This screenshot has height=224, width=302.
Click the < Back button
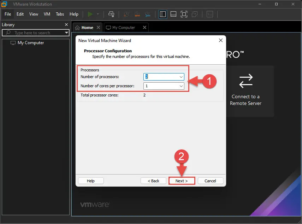[x=153, y=181]
